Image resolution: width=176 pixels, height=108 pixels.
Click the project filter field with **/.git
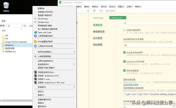point(150,94)
